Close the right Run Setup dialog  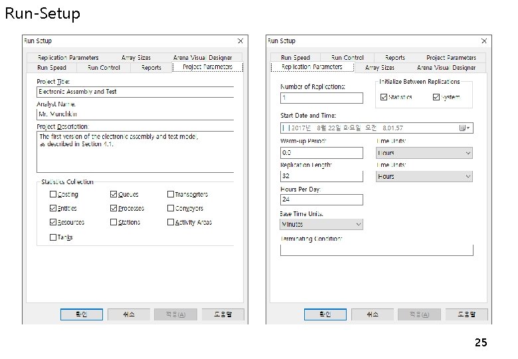click(x=484, y=41)
